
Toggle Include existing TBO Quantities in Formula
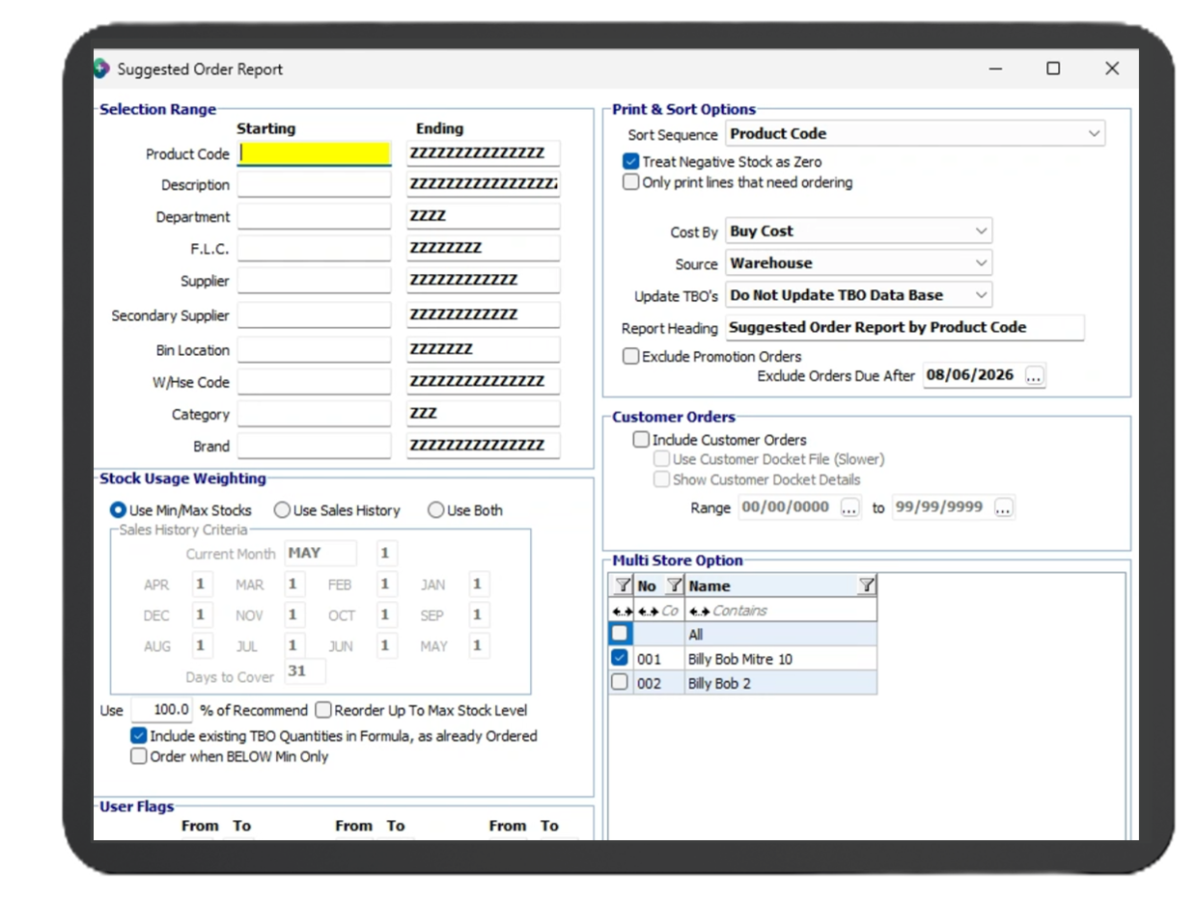point(139,735)
